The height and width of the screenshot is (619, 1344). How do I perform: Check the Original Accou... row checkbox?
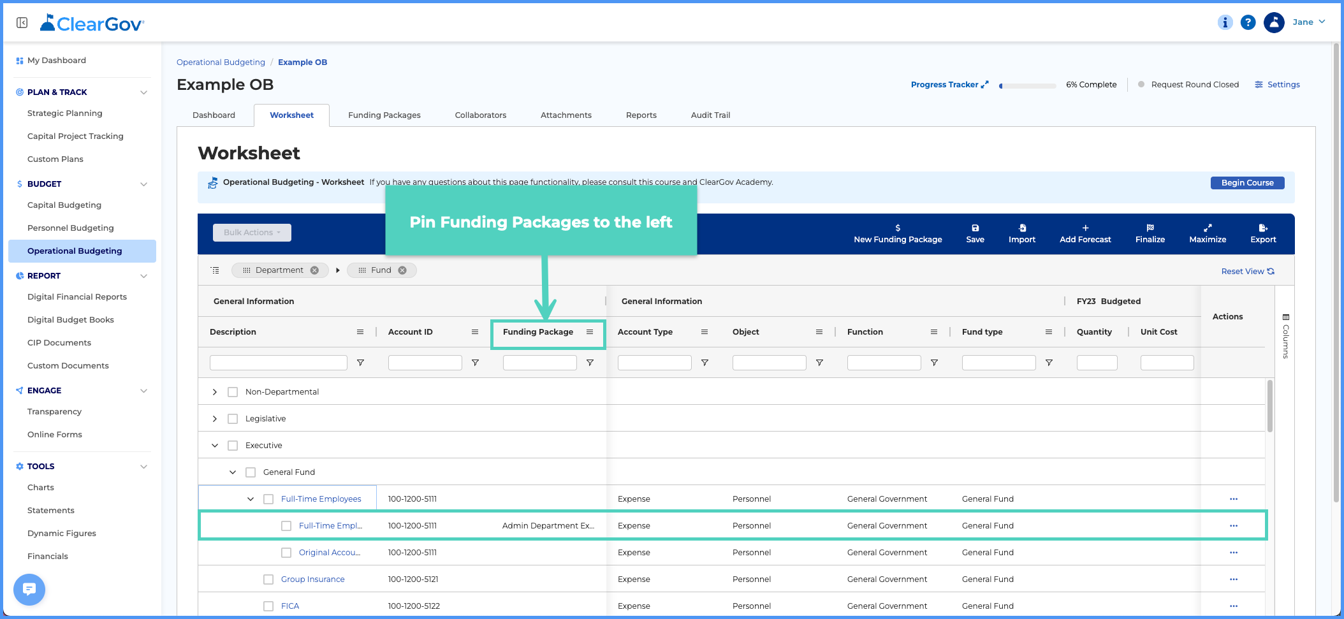click(x=286, y=553)
